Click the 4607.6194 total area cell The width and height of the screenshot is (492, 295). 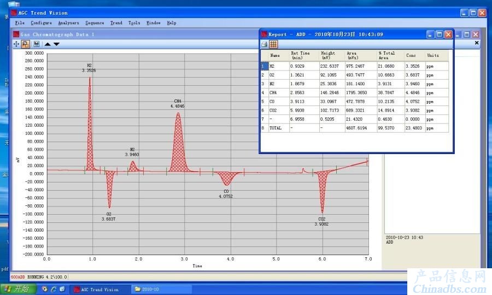[361, 128]
